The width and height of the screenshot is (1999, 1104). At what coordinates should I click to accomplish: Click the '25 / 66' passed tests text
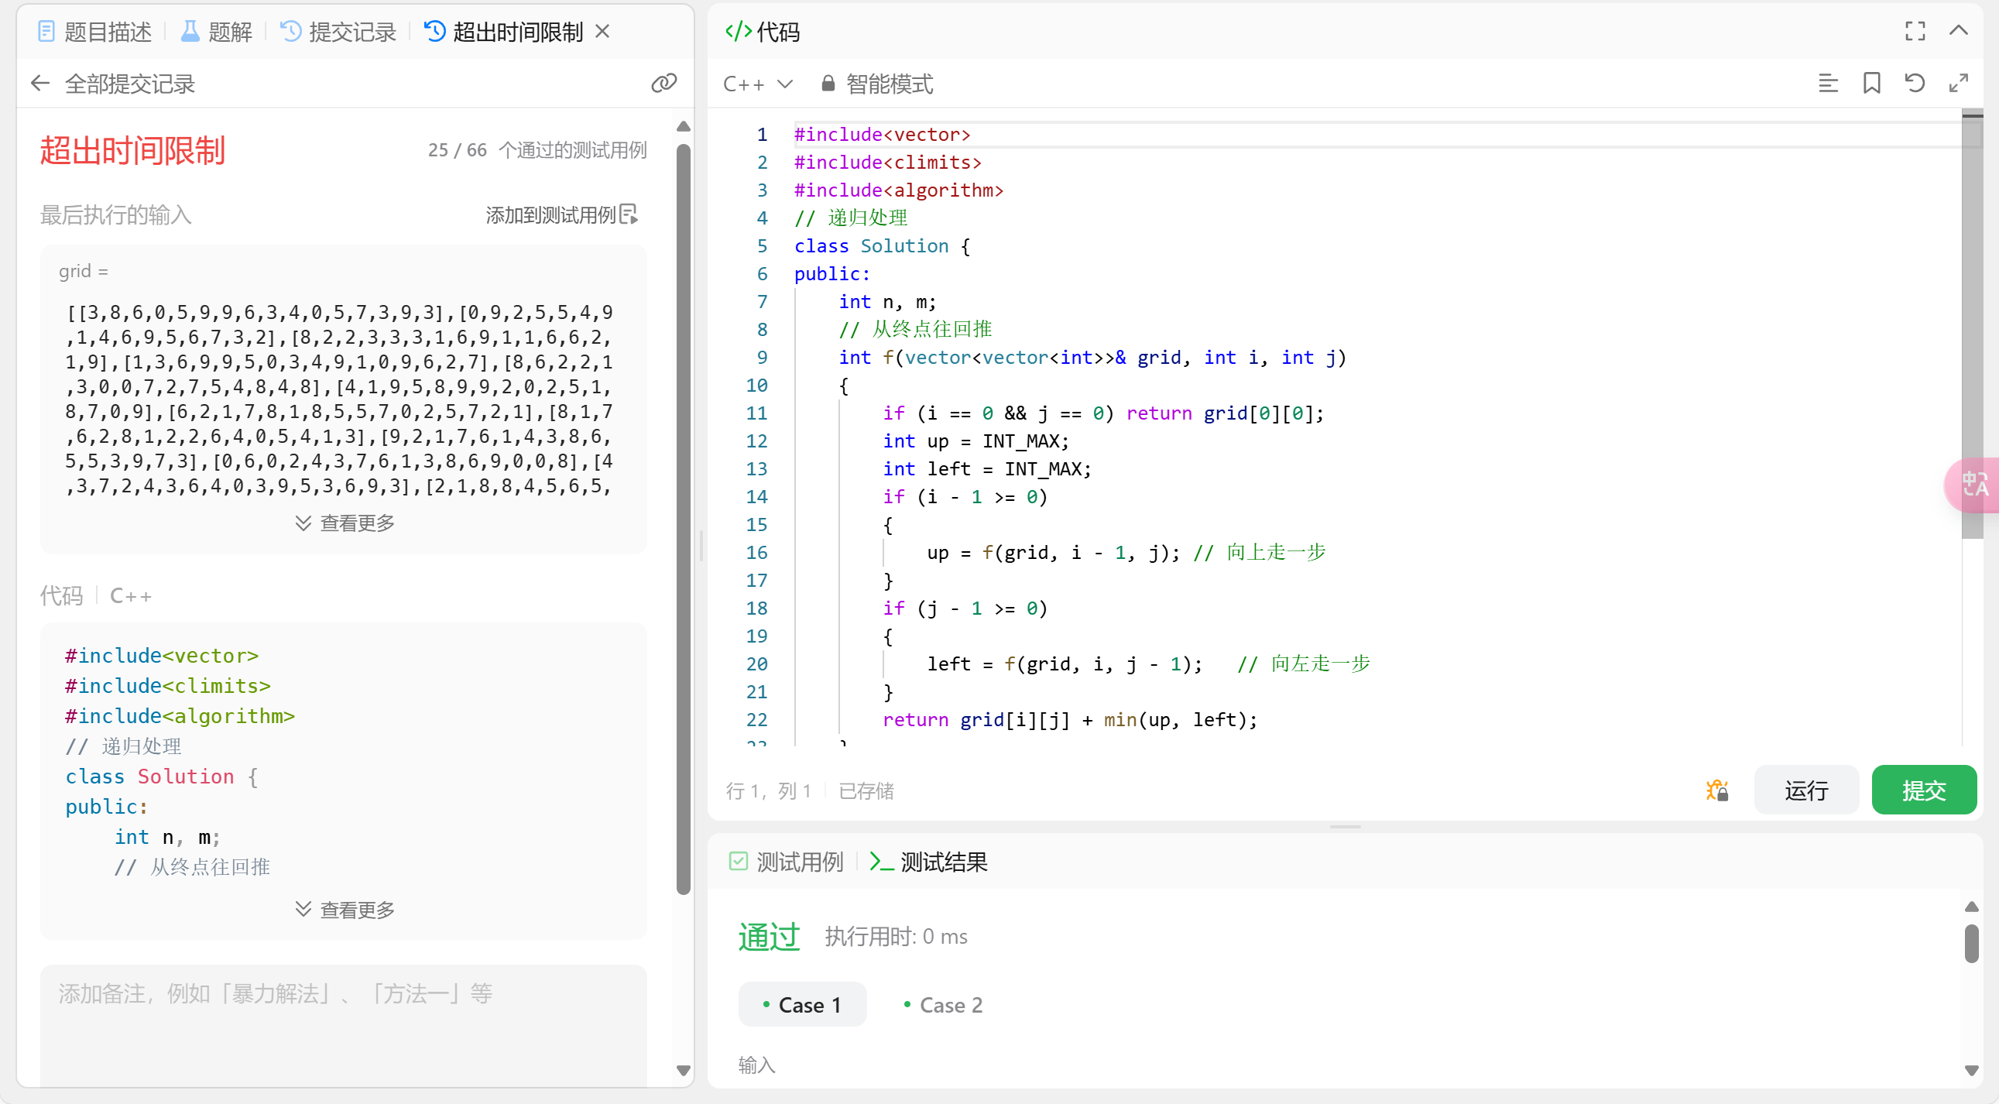(x=457, y=149)
